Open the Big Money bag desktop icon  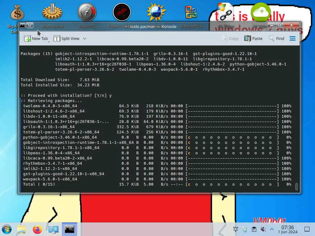(17, 12)
